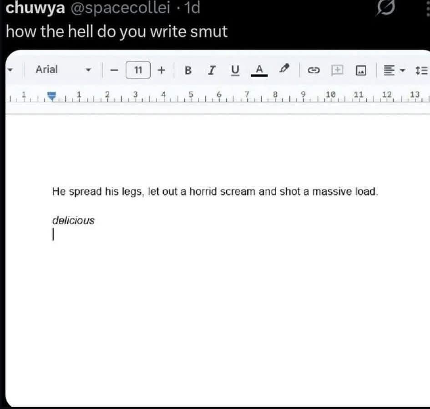This screenshot has width=430, height=409.
Task: Expand the alignment options dropdown arrow
Action: click(401, 71)
